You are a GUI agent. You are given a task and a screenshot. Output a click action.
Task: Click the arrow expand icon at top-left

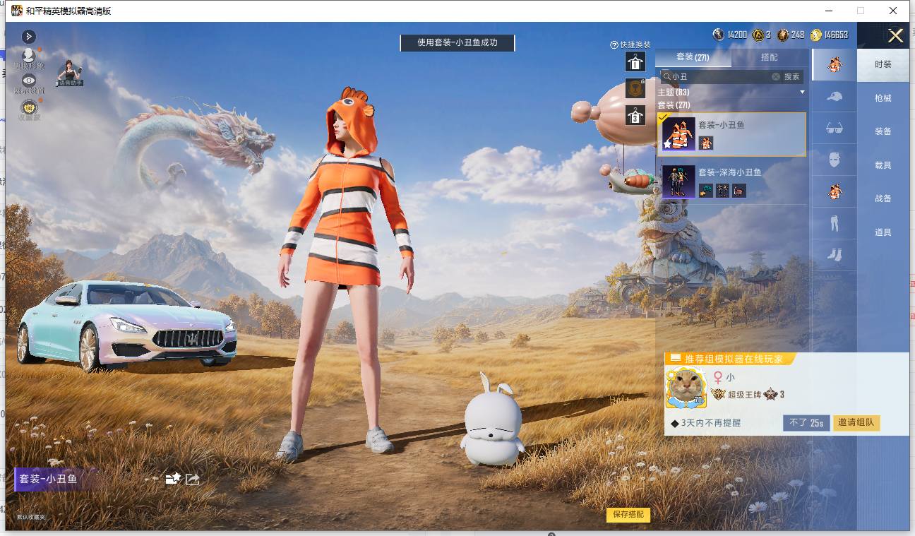coord(29,37)
